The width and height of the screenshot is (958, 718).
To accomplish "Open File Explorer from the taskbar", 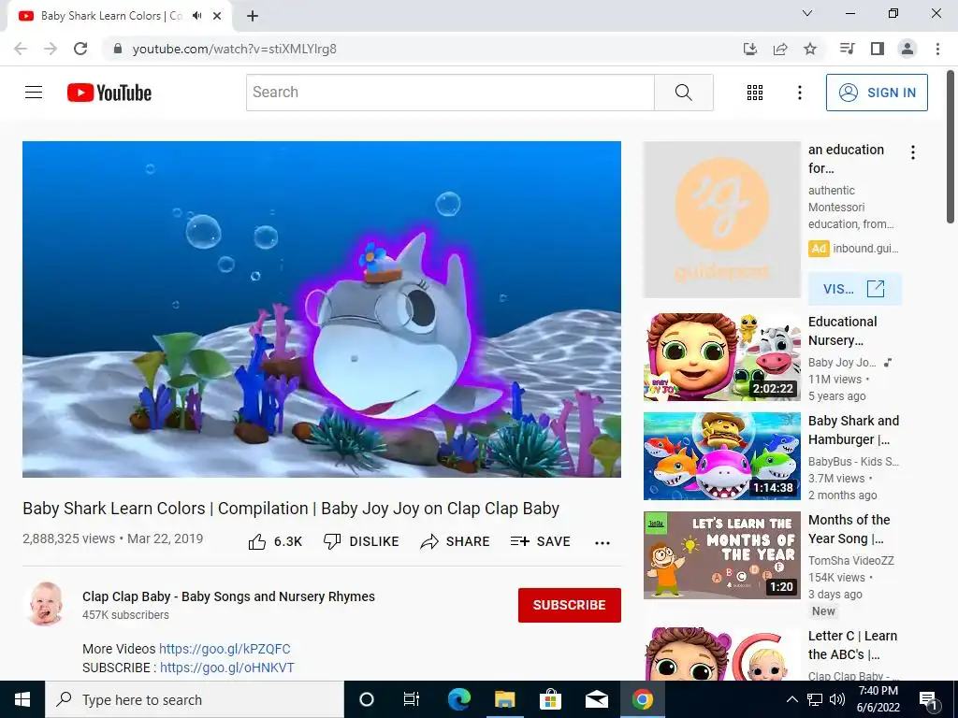I will pos(504,699).
